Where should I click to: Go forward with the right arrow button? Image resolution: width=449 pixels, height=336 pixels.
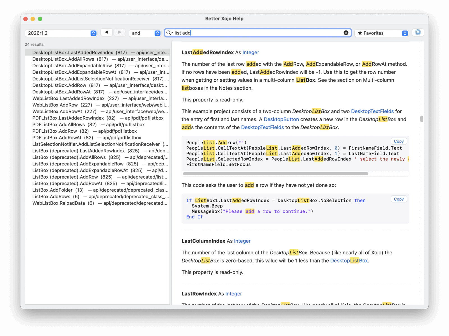120,33
